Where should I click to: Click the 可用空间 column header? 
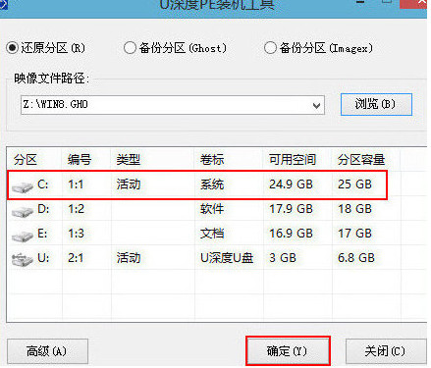(293, 160)
